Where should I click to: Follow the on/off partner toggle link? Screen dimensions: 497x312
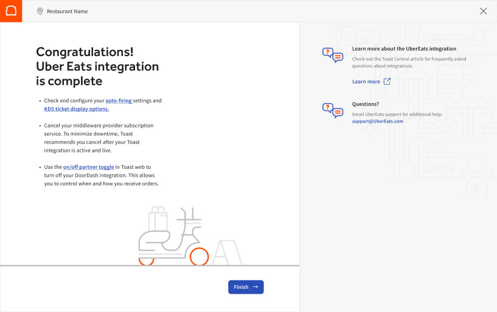click(x=88, y=167)
